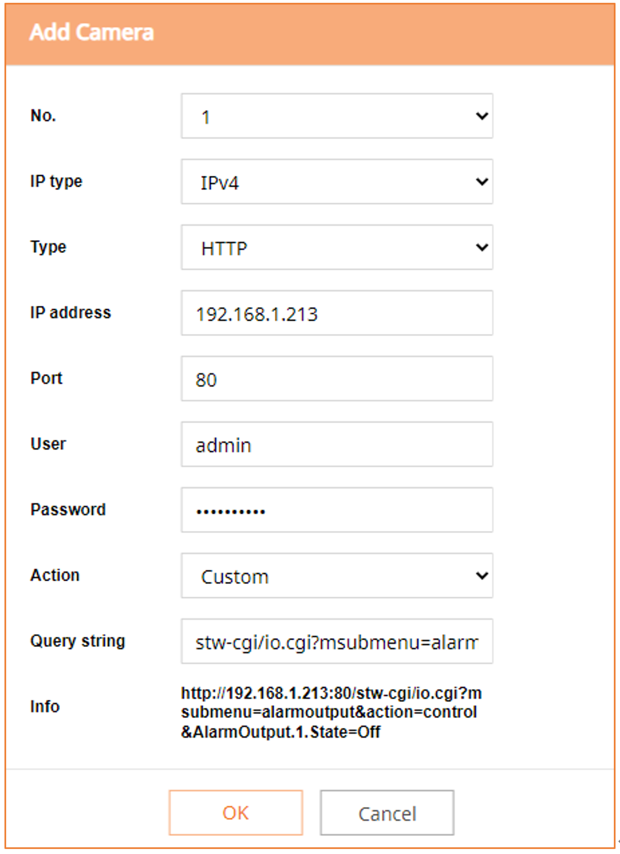Click the "Action" label text

(55, 575)
